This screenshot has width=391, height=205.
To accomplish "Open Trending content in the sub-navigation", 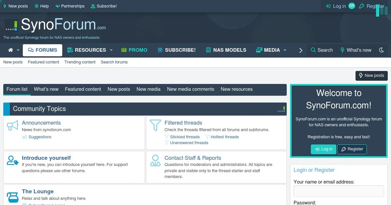I will [x=80, y=62].
